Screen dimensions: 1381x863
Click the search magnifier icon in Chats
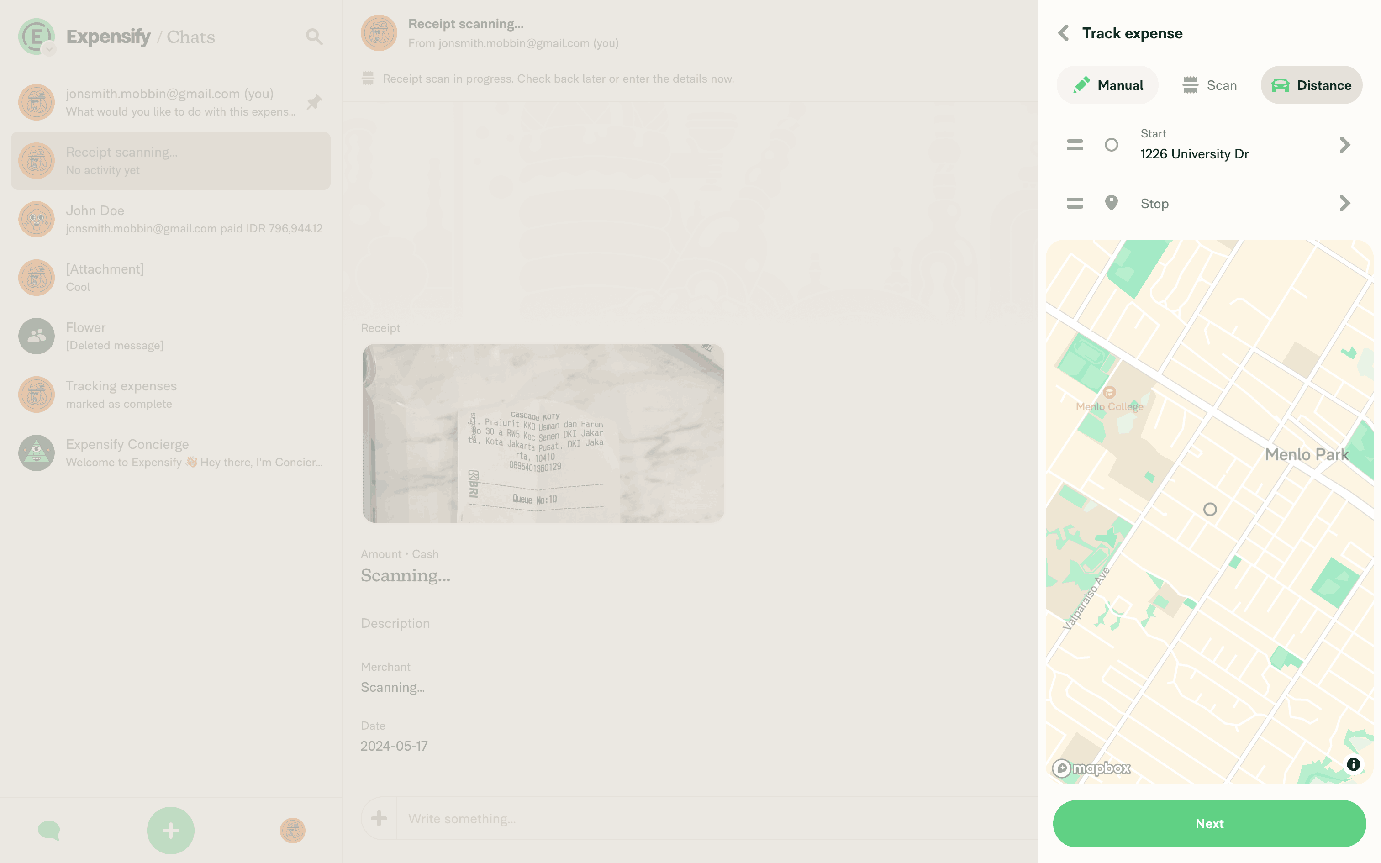click(x=314, y=37)
